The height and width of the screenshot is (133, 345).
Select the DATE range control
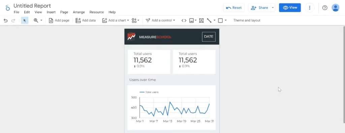tap(209, 37)
